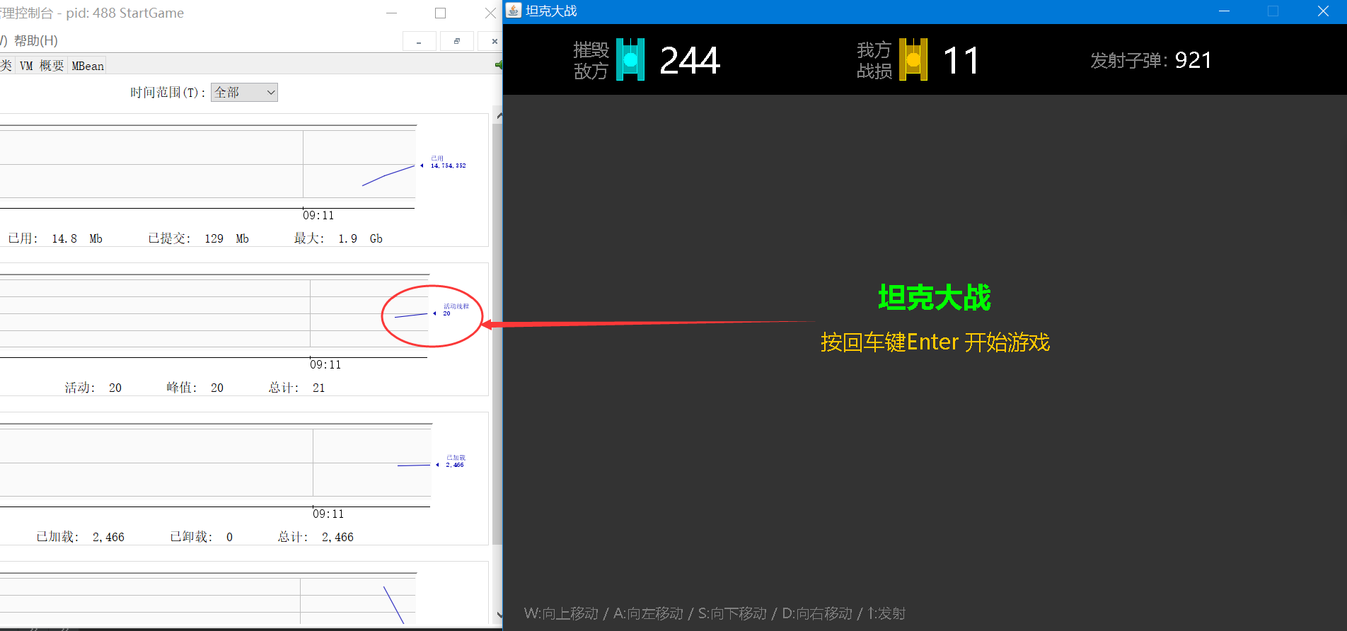1347x631 pixels.
Task: Minimize the 坦克大战 game window
Action: coord(1224,11)
